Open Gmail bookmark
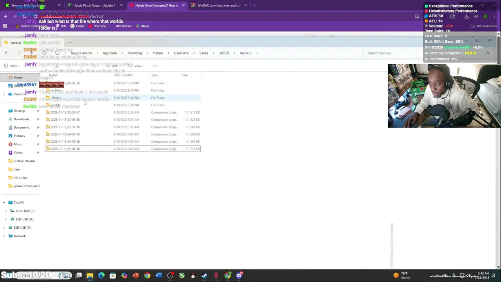Viewport: 501px width, 282px height. coord(77,26)
